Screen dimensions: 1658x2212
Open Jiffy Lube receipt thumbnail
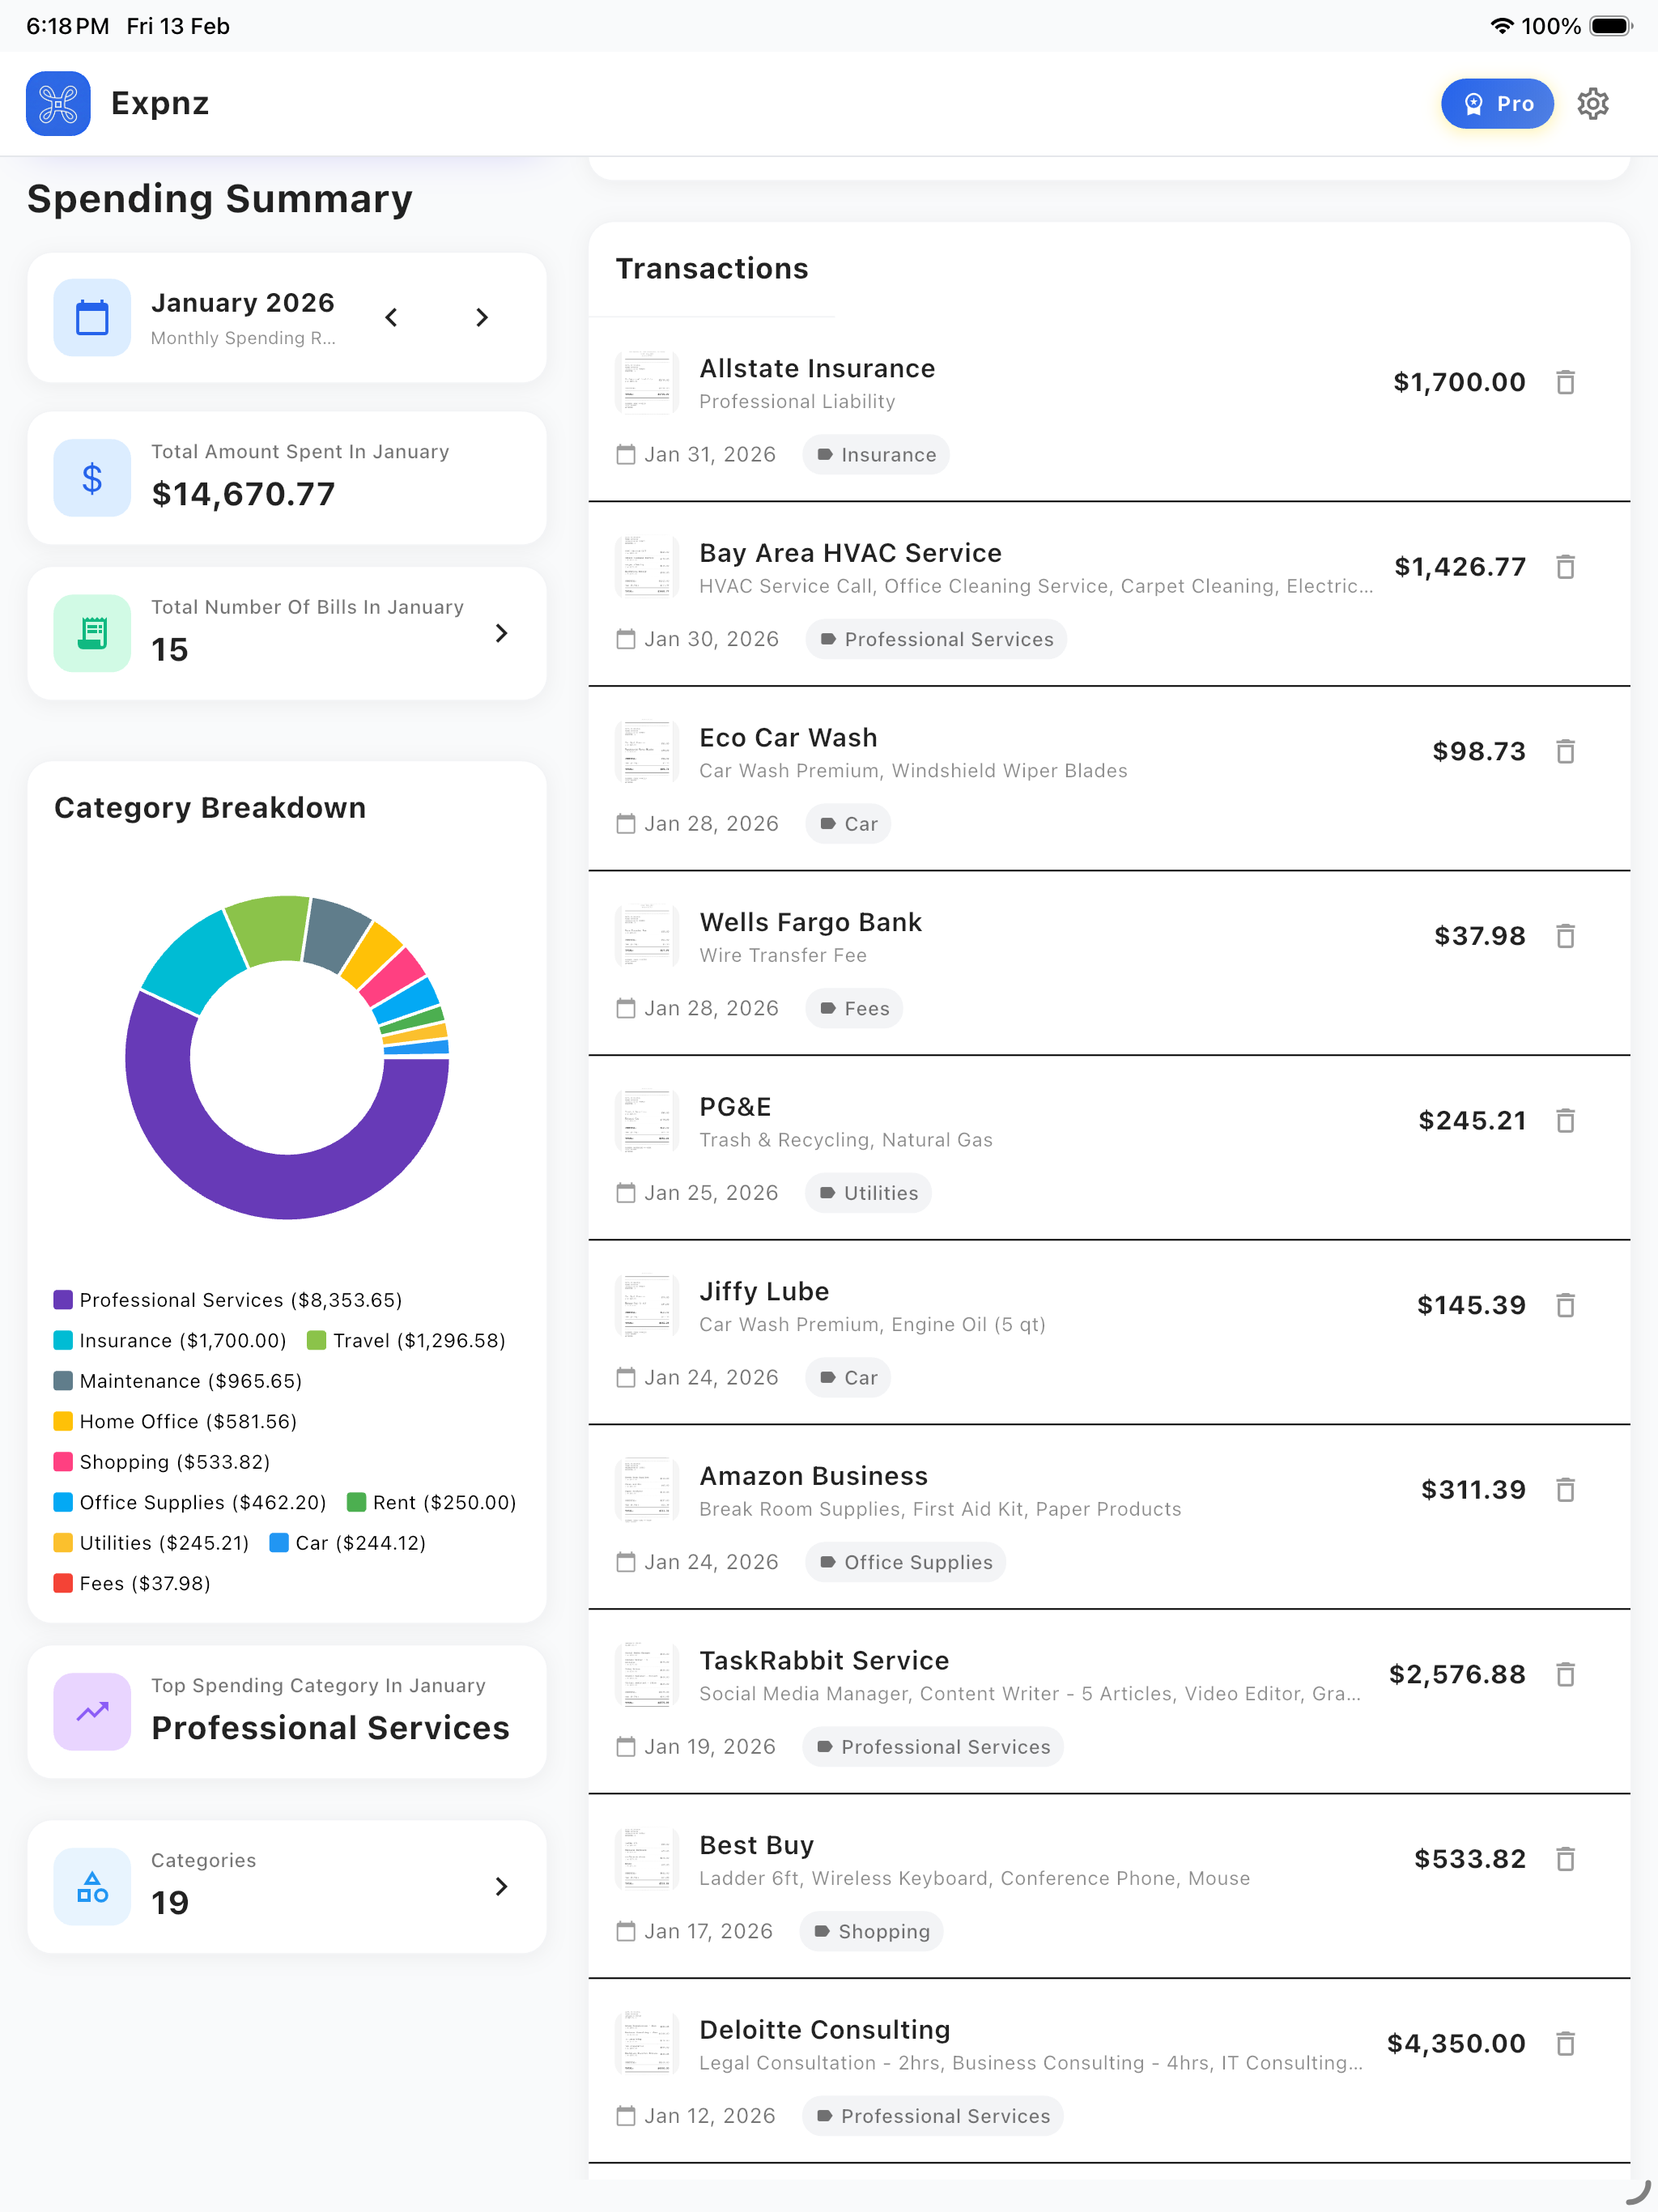coord(647,1306)
